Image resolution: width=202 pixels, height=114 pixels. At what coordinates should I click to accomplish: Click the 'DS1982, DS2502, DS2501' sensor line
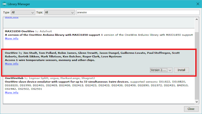tap(23, 89)
